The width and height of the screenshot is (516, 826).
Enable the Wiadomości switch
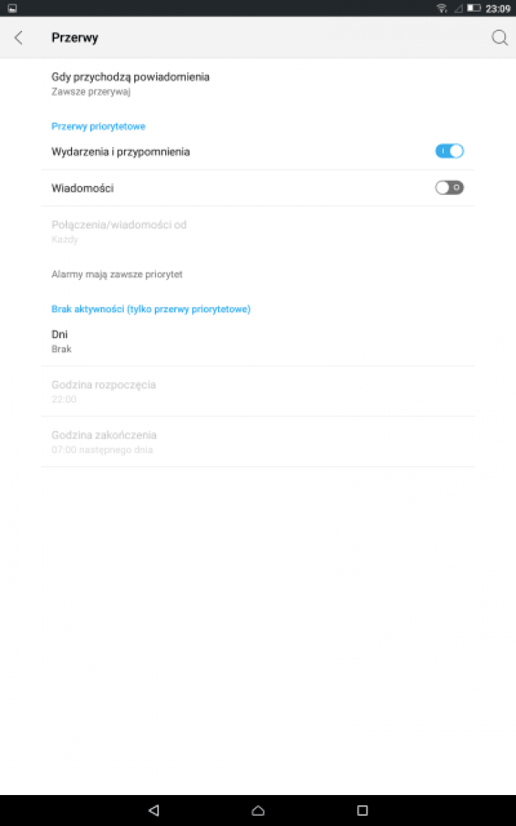click(x=450, y=187)
